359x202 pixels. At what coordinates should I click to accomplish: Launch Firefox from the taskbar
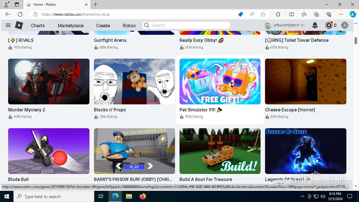143,196
